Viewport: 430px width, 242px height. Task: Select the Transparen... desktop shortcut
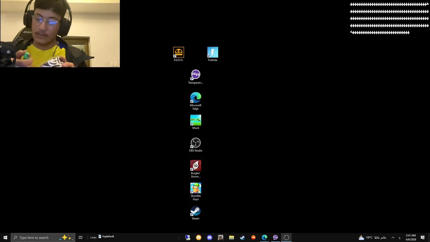(196, 77)
